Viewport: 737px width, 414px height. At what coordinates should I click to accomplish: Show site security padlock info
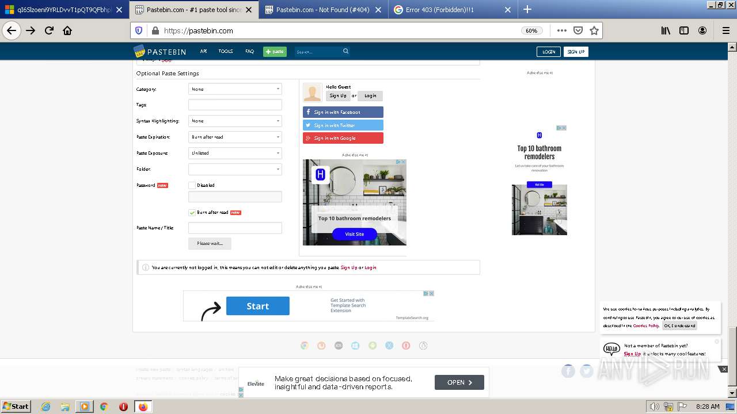click(x=154, y=30)
